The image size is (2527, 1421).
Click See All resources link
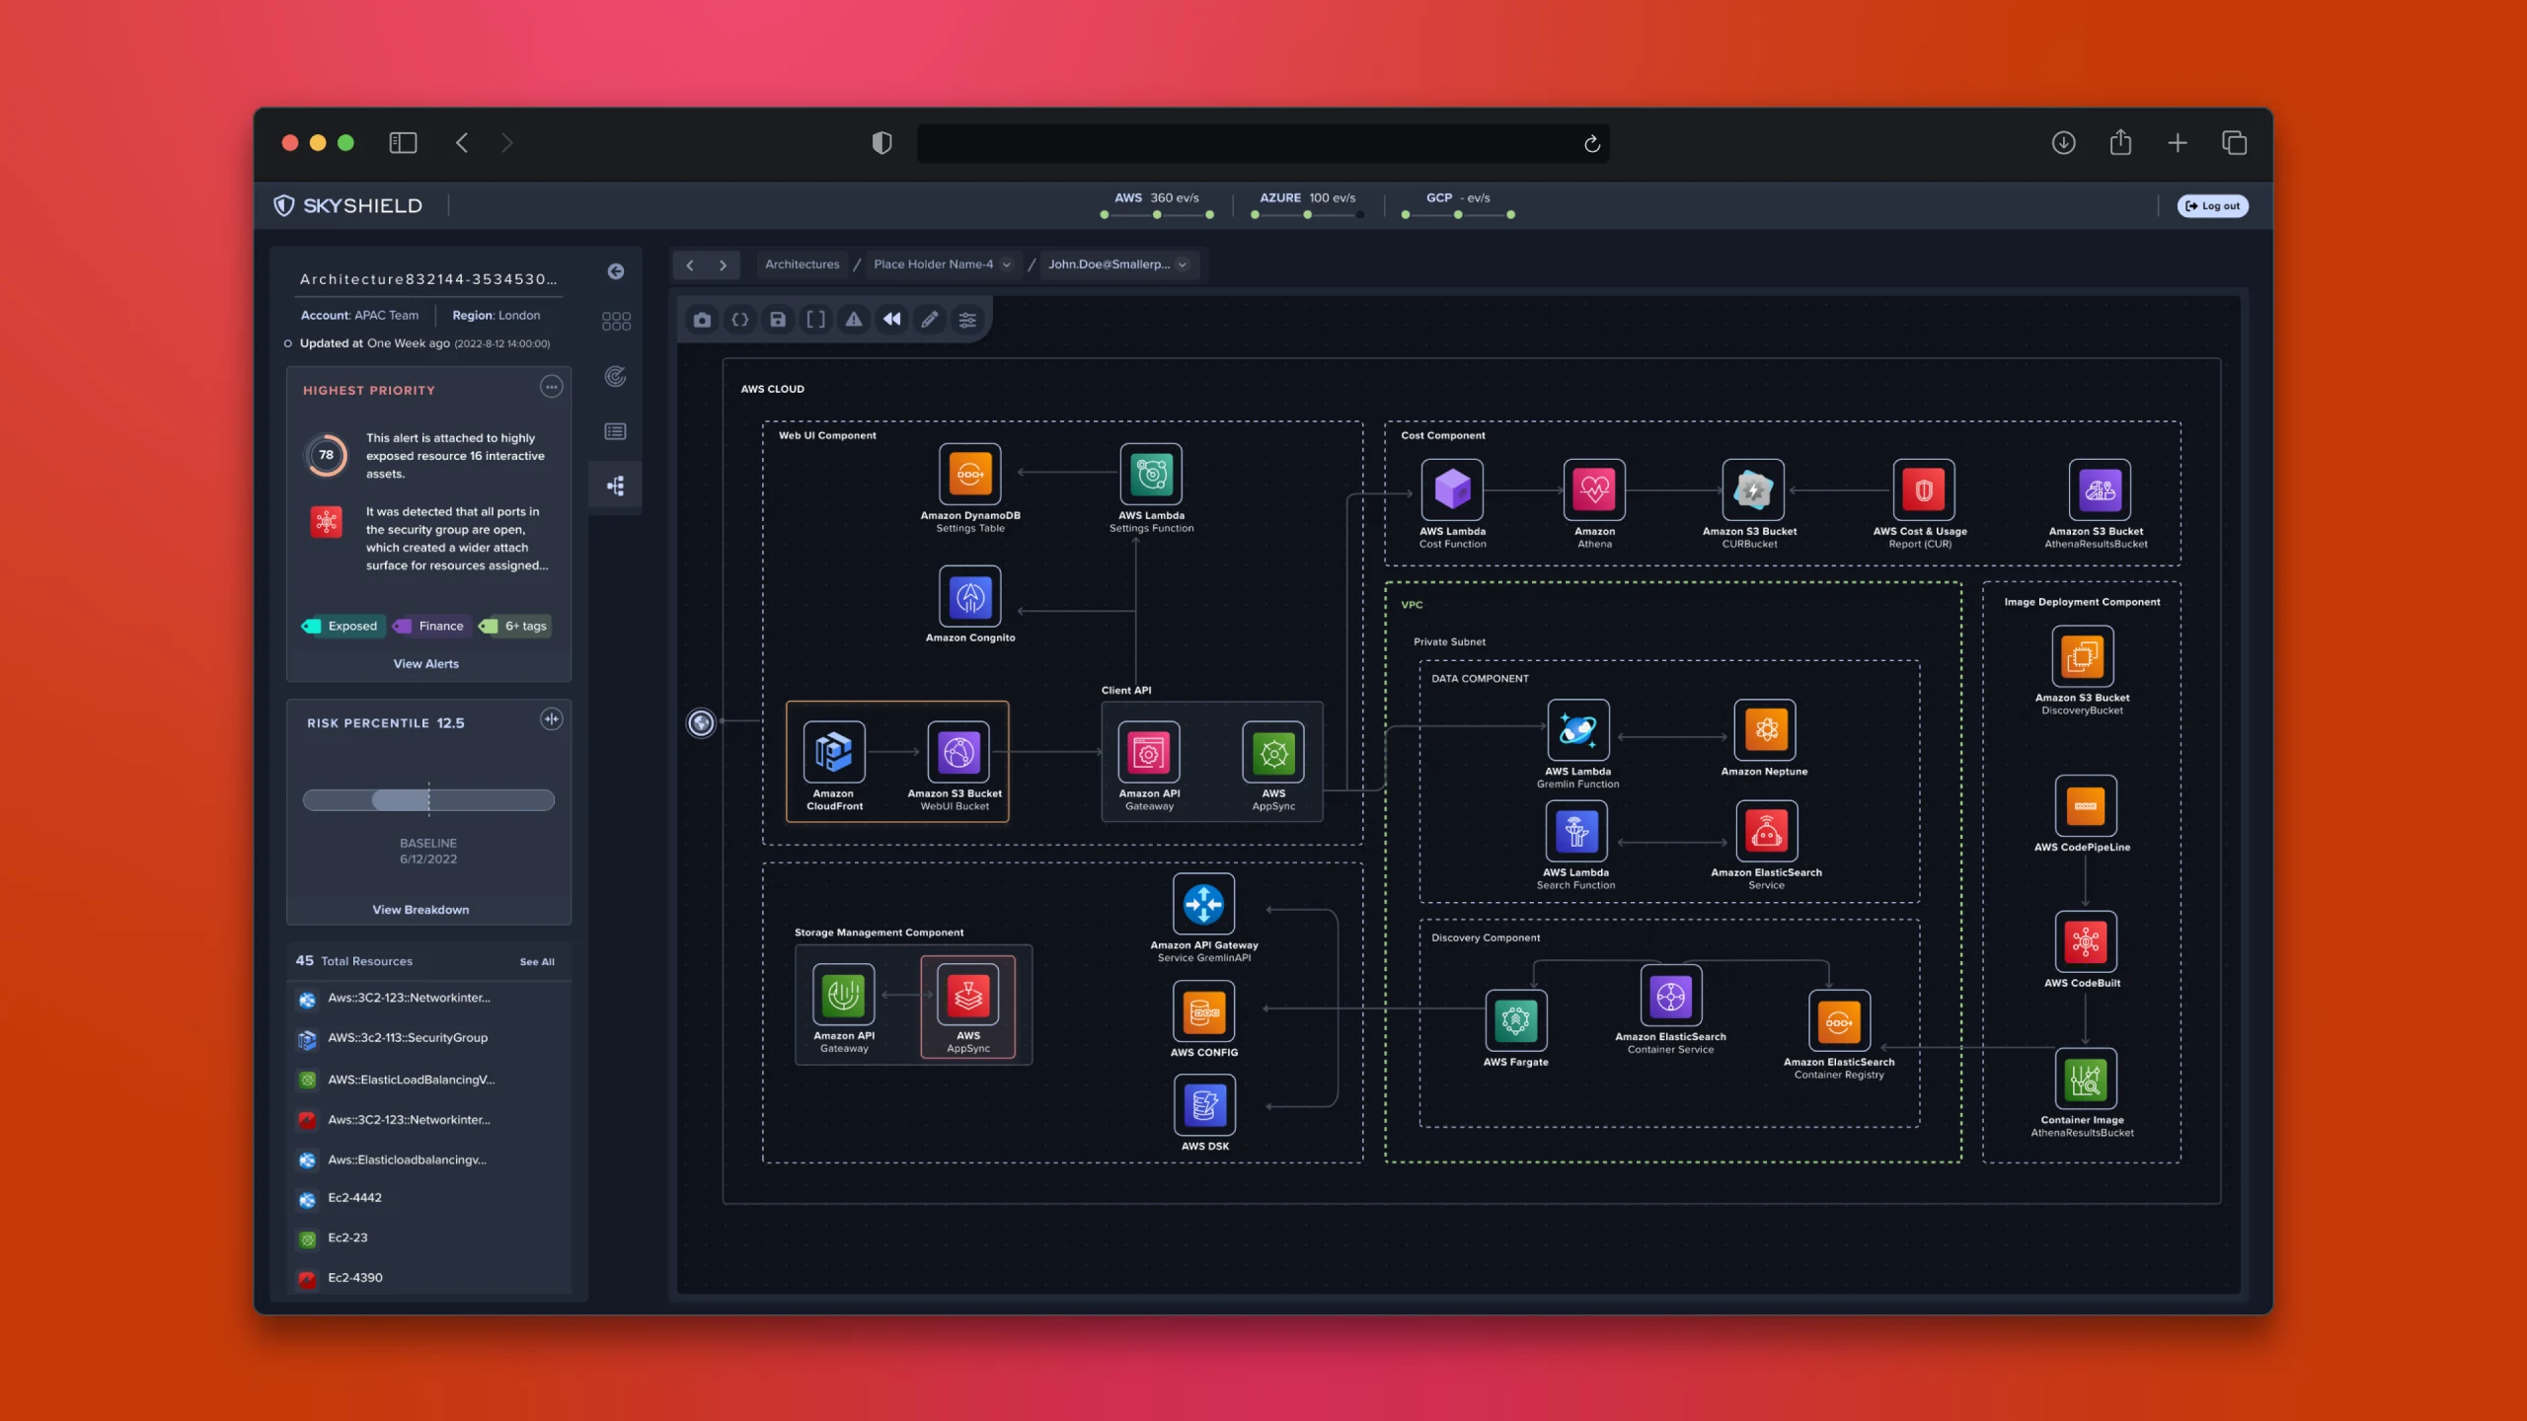coord(537,962)
